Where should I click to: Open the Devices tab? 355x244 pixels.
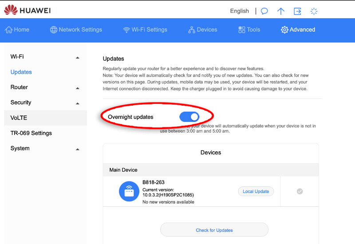(x=203, y=30)
